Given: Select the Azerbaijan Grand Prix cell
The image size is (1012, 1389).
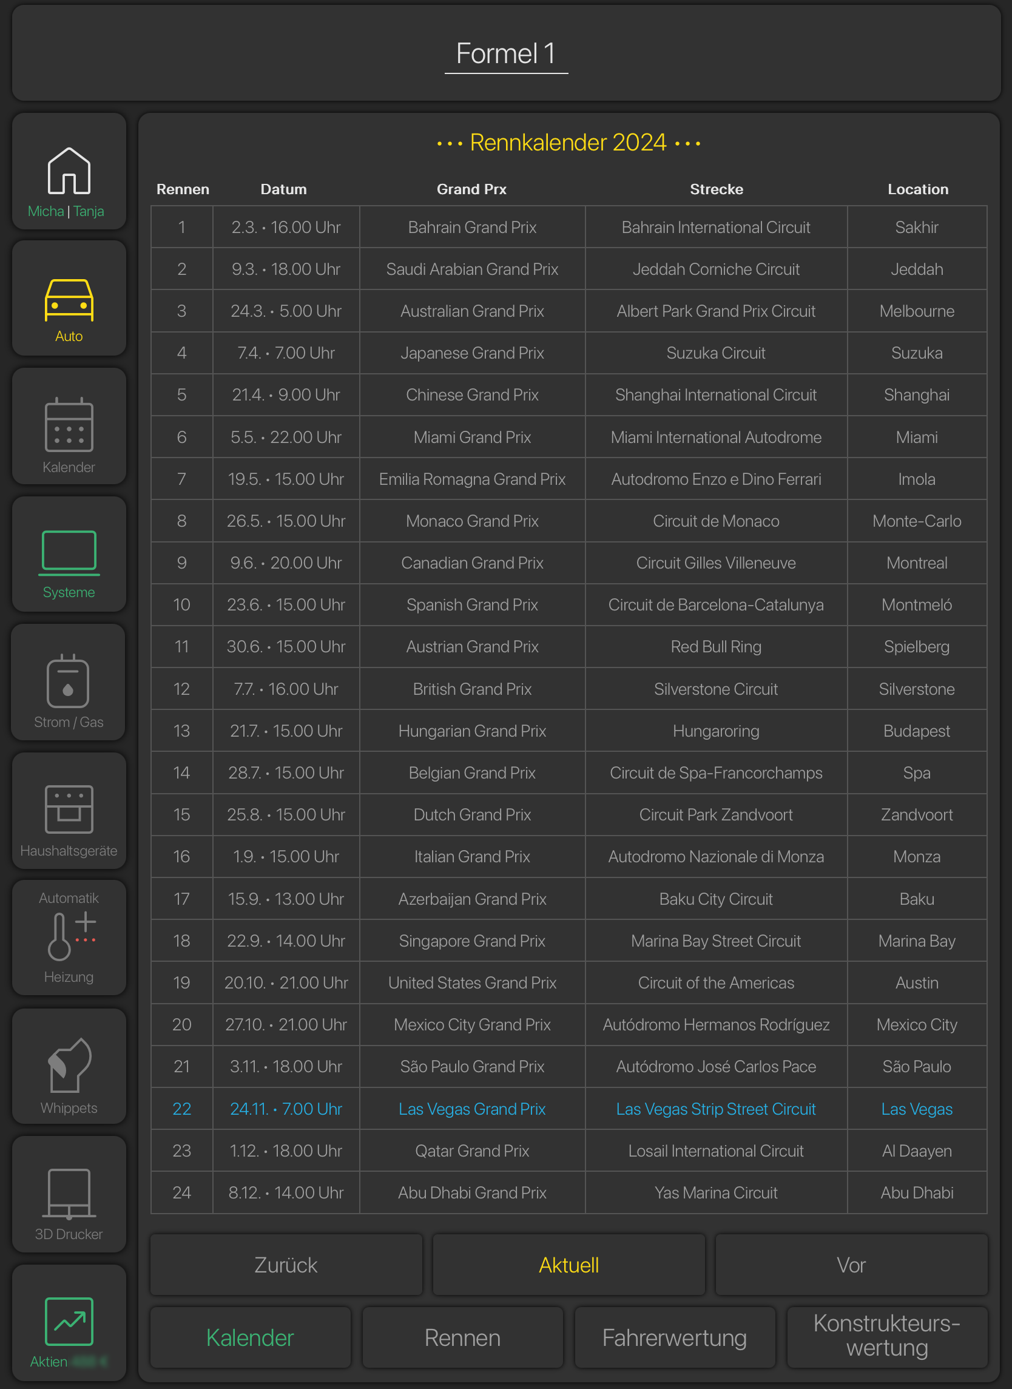Looking at the screenshot, I should pyautogui.click(x=472, y=899).
